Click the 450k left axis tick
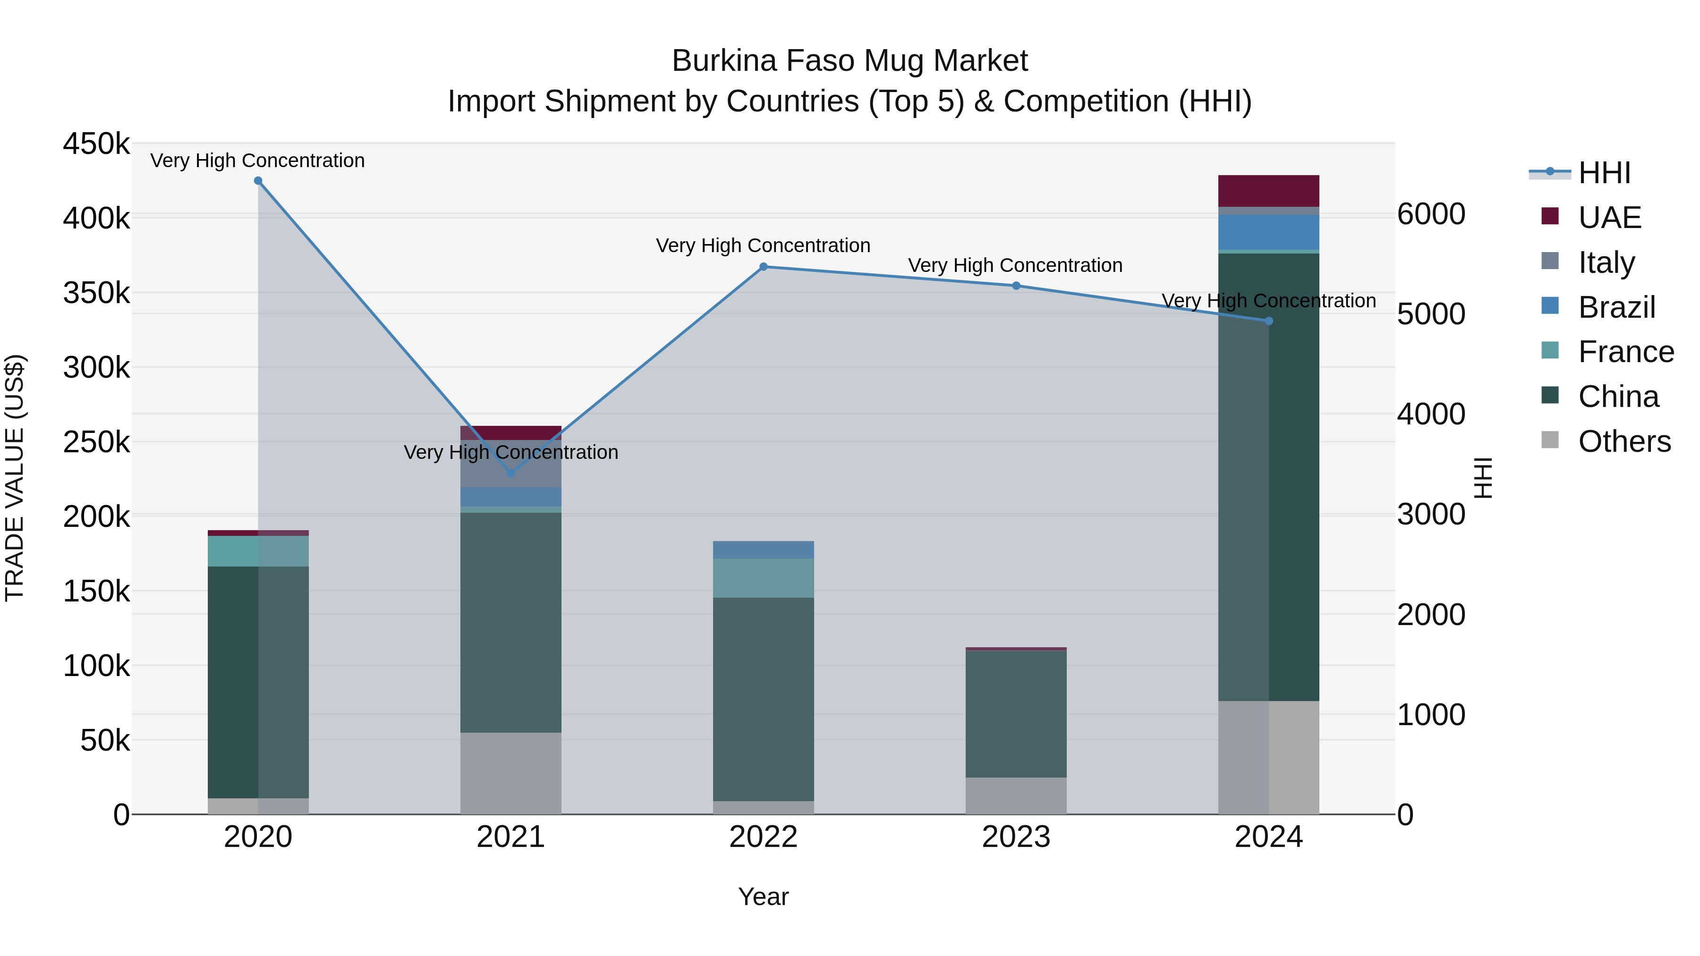Viewport: 1700px width, 956px height. point(96,144)
